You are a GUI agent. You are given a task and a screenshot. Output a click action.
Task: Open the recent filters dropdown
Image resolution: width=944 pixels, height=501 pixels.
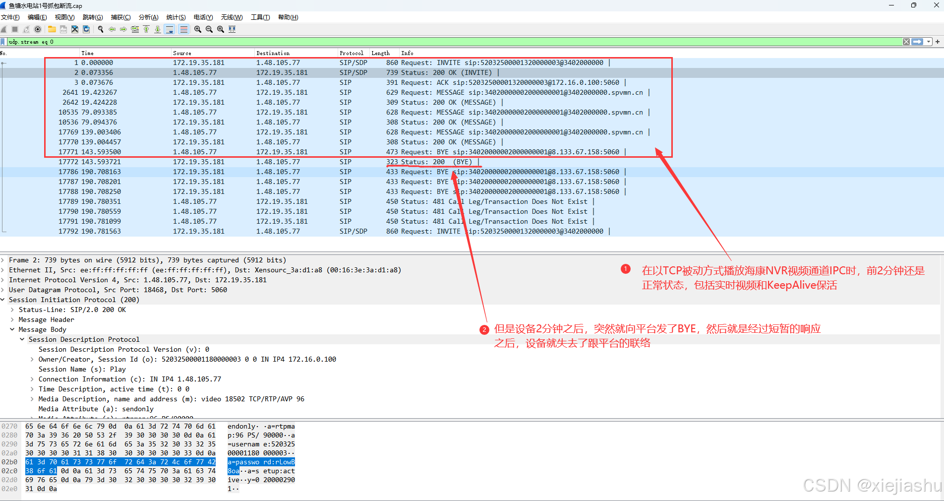tap(929, 42)
